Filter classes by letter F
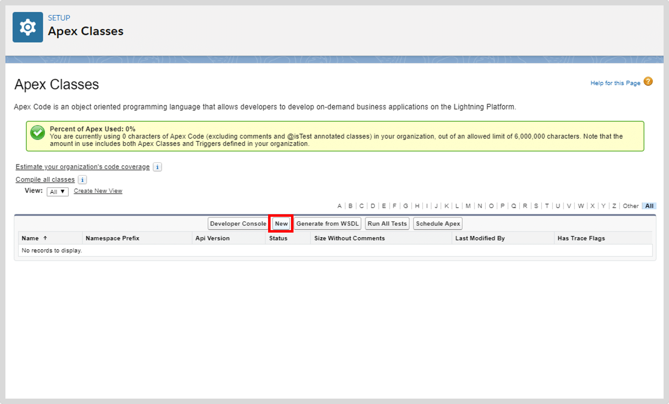The image size is (669, 404). [x=395, y=206]
